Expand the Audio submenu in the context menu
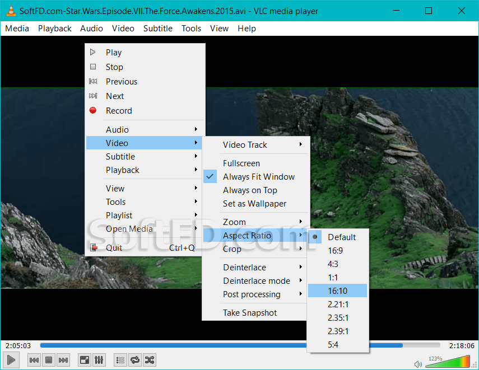Image resolution: width=479 pixels, height=370 pixels. (x=144, y=129)
